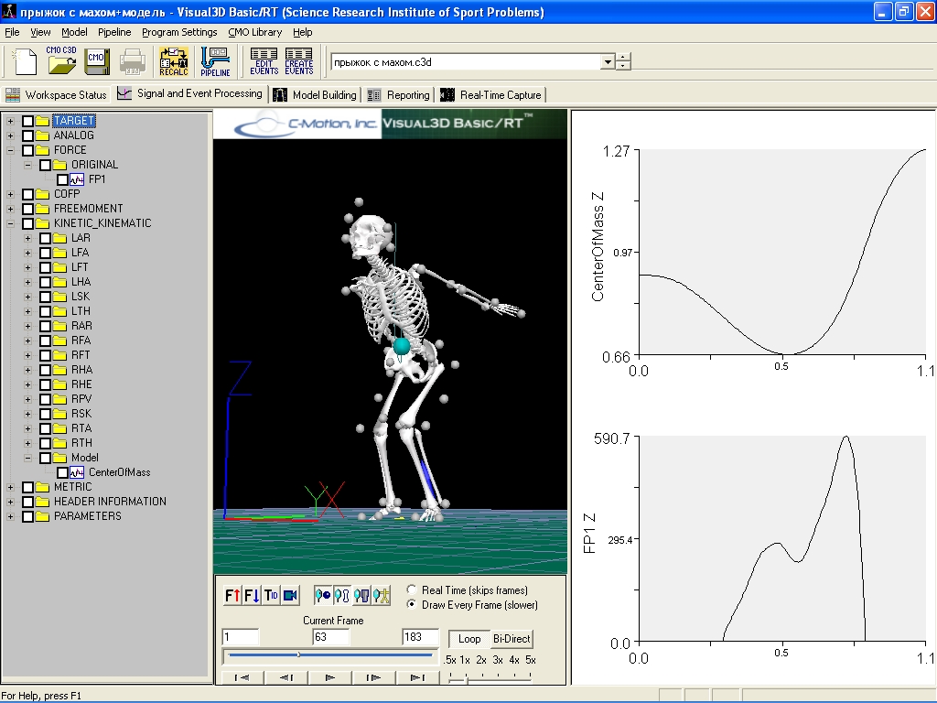Switch to Model Building tab

[315, 95]
